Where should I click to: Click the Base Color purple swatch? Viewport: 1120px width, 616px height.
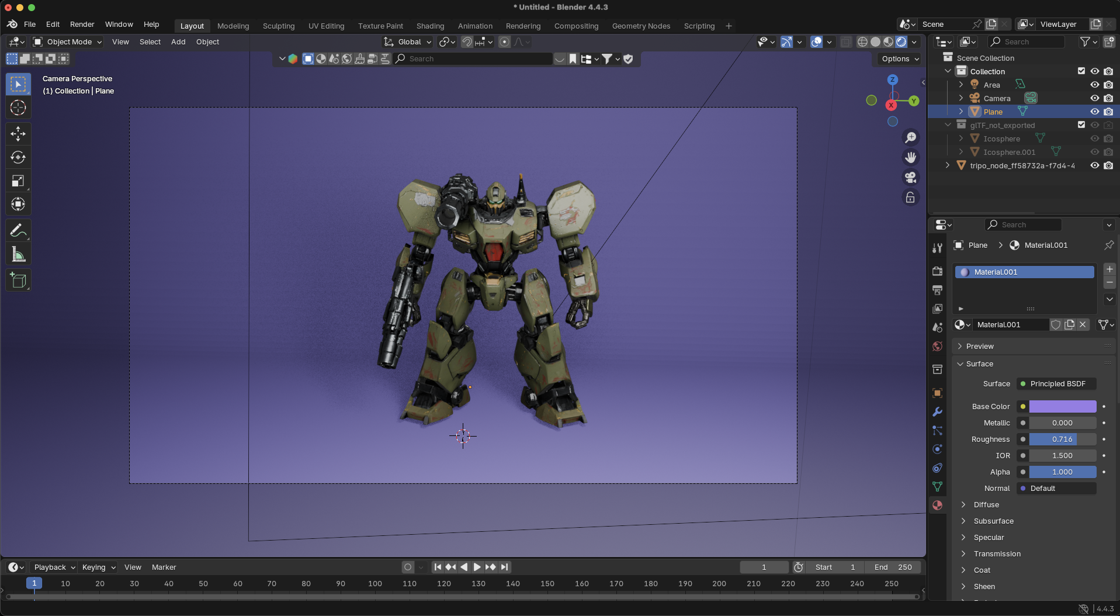[x=1062, y=406]
